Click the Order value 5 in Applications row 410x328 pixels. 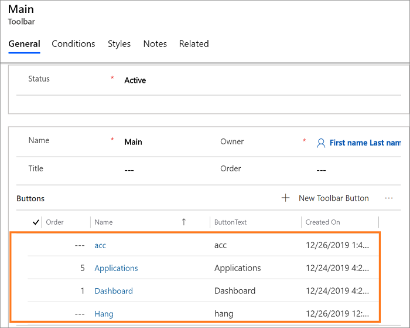pyautogui.click(x=83, y=268)
